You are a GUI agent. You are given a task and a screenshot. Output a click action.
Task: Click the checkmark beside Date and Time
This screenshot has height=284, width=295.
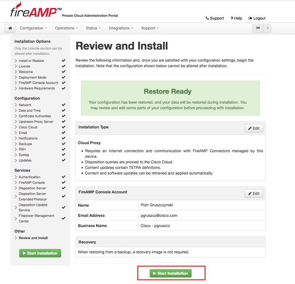pos(63,110)
